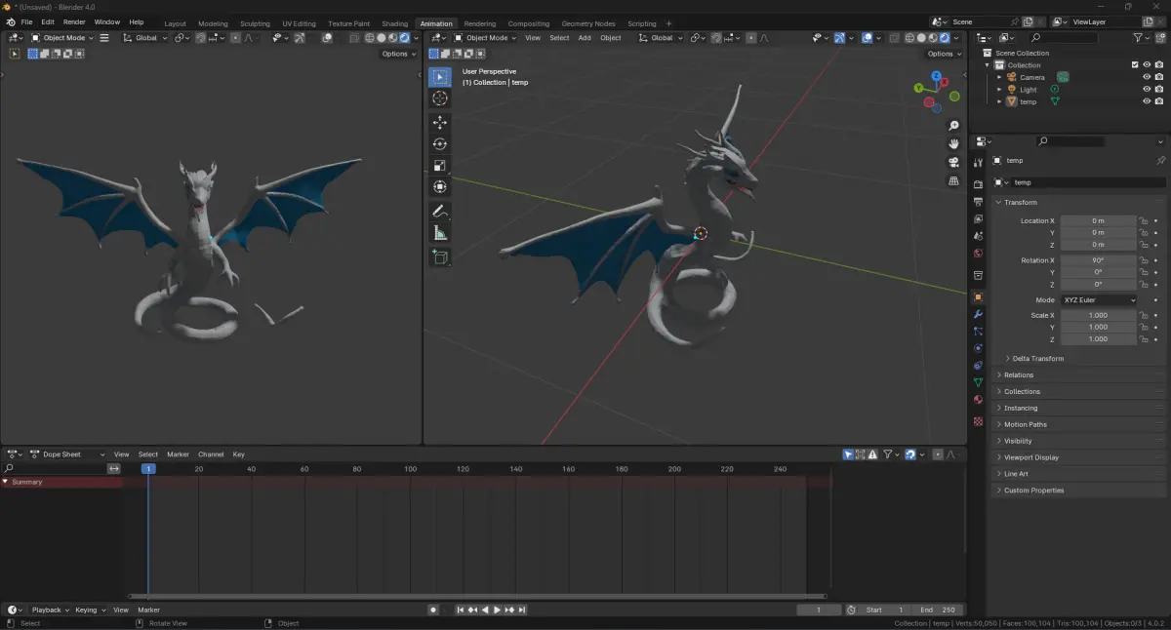This screenshot has height=630, width=1171.
Task: Open the Render properties tab
Action: (x=978, y=185)
